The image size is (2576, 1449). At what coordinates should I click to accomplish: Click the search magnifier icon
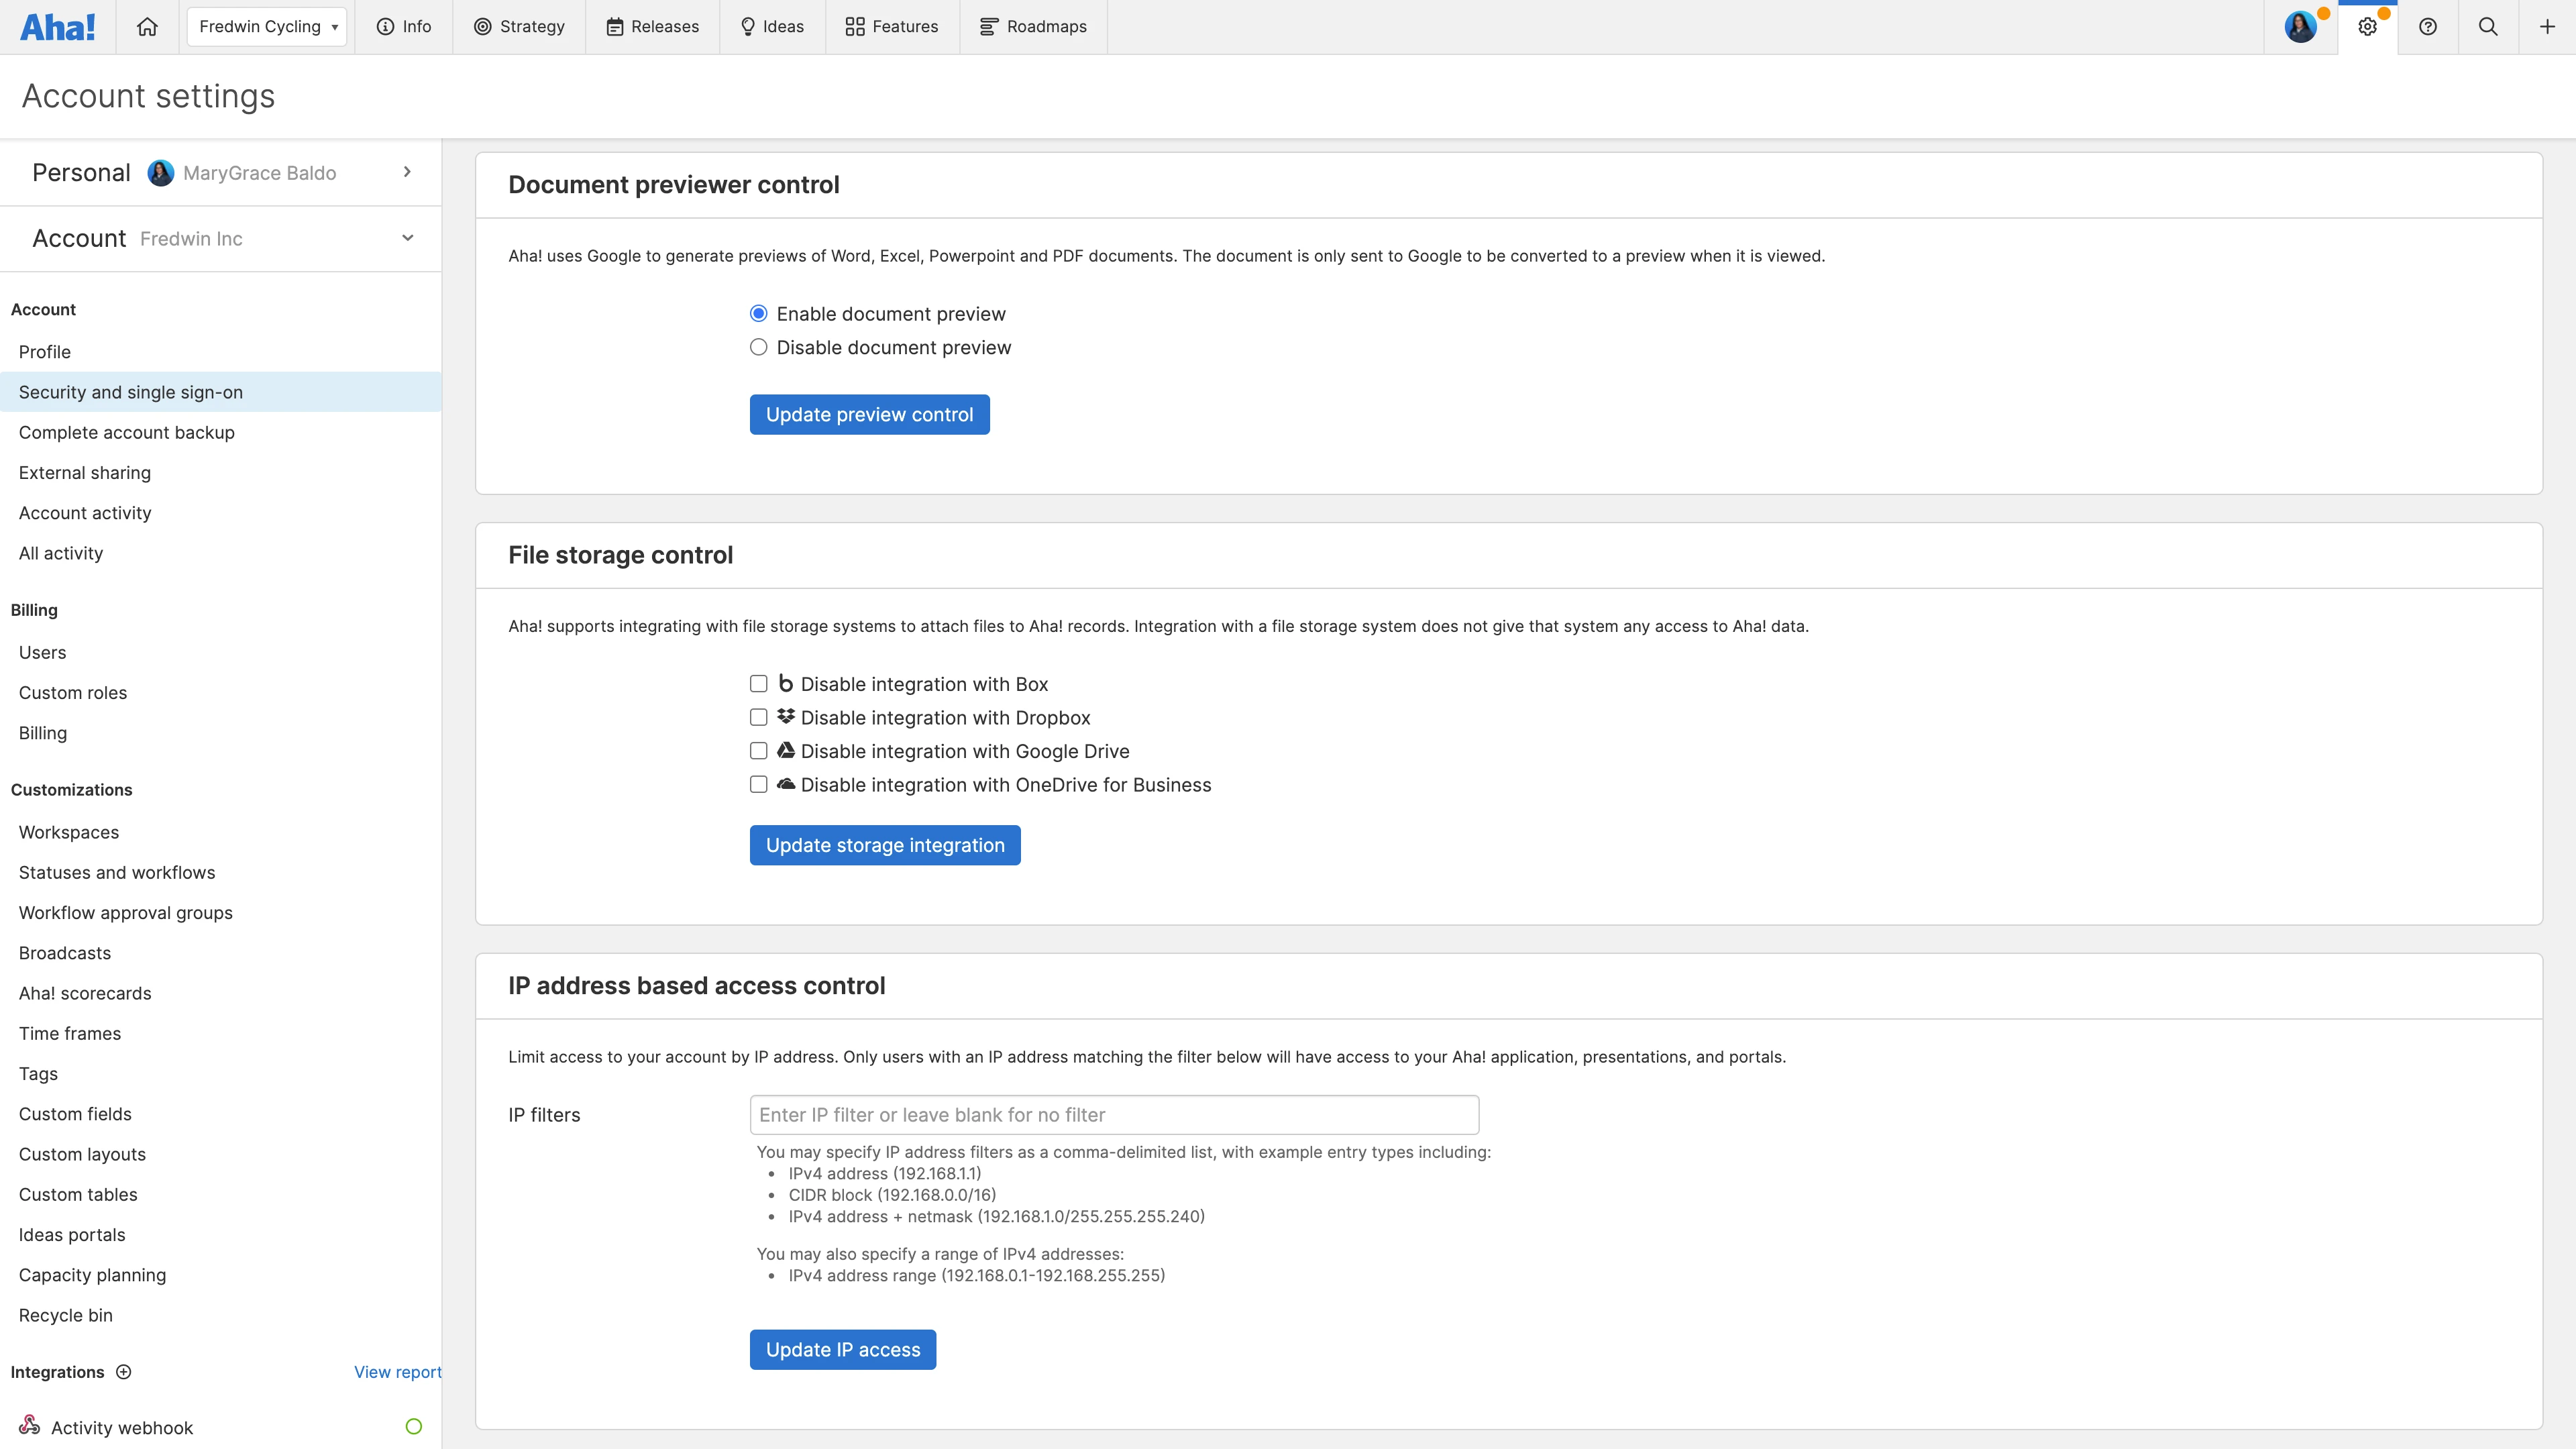2487,26
